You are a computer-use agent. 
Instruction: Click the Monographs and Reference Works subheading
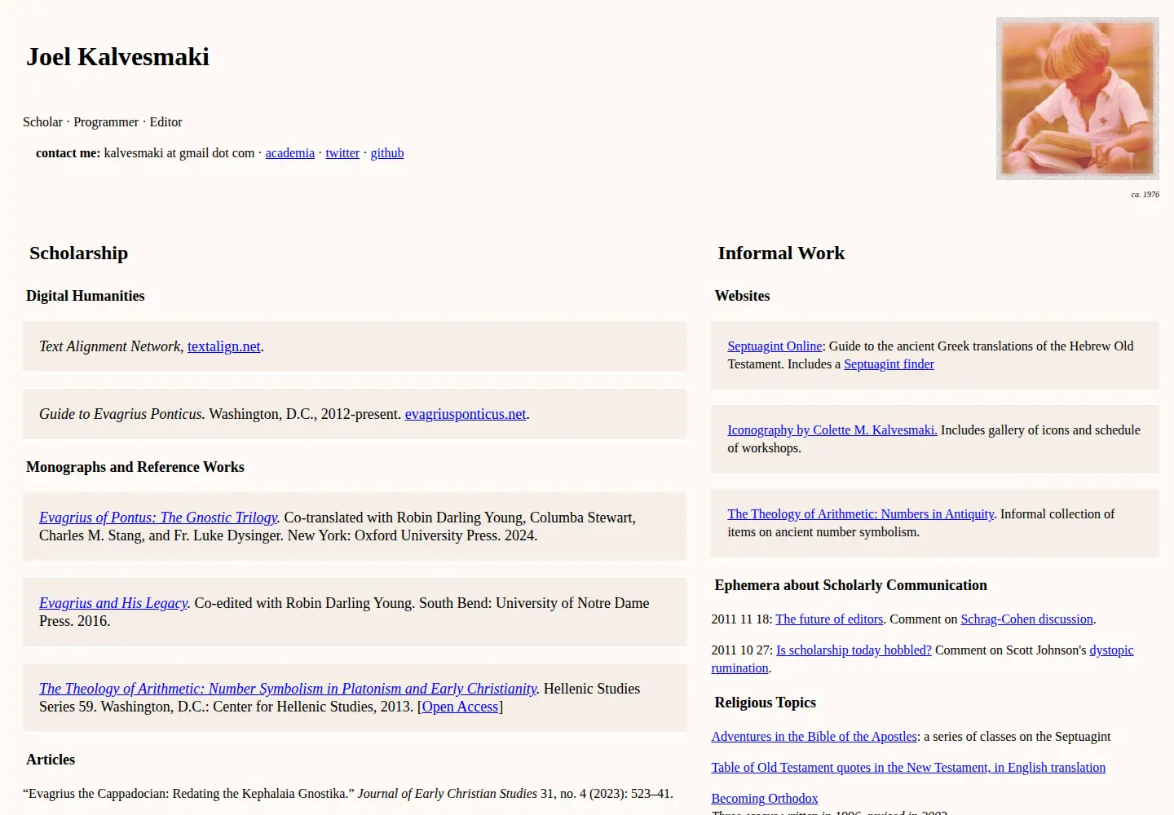[135, 467]
